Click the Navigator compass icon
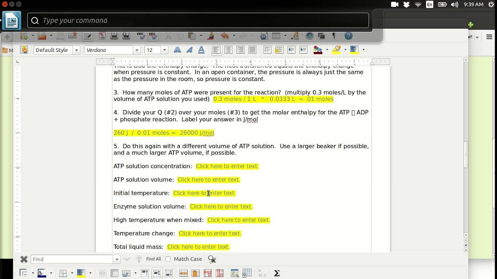 [x=309, y=36]
